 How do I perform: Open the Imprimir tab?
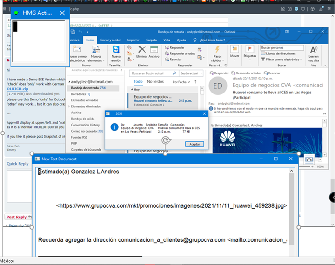point(134,40)
